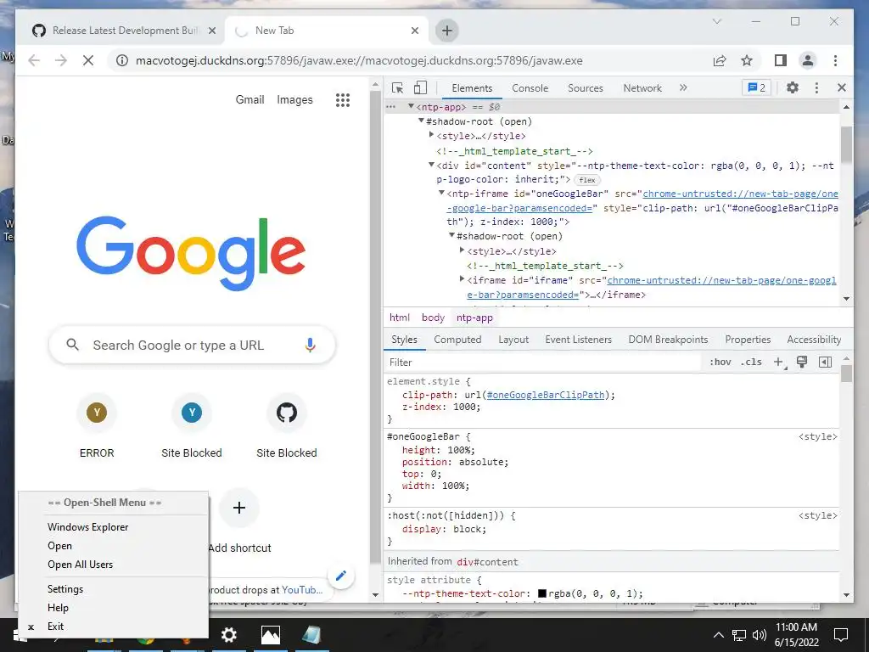Collapse the nested #shadow-root (open) node
The width and height of the screenshot is (869, 652).
coord(451,236)
